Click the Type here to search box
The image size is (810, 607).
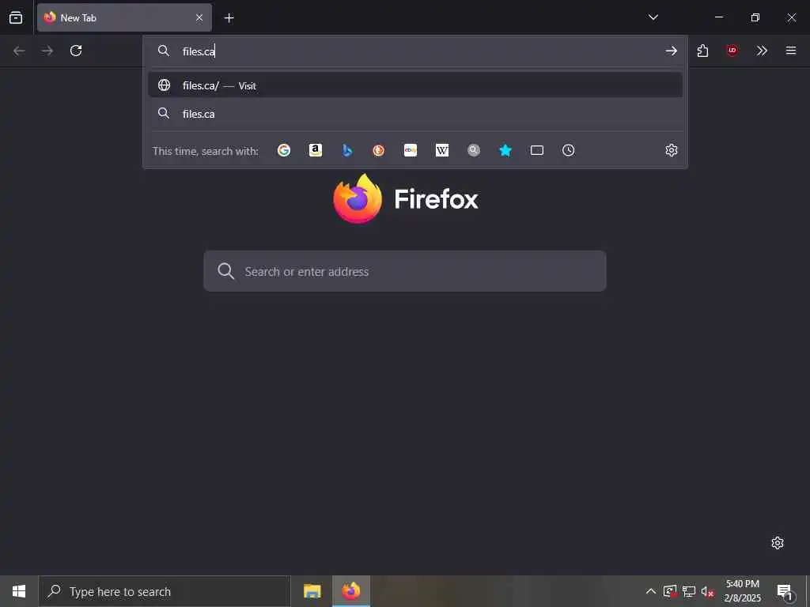point(165,591)
